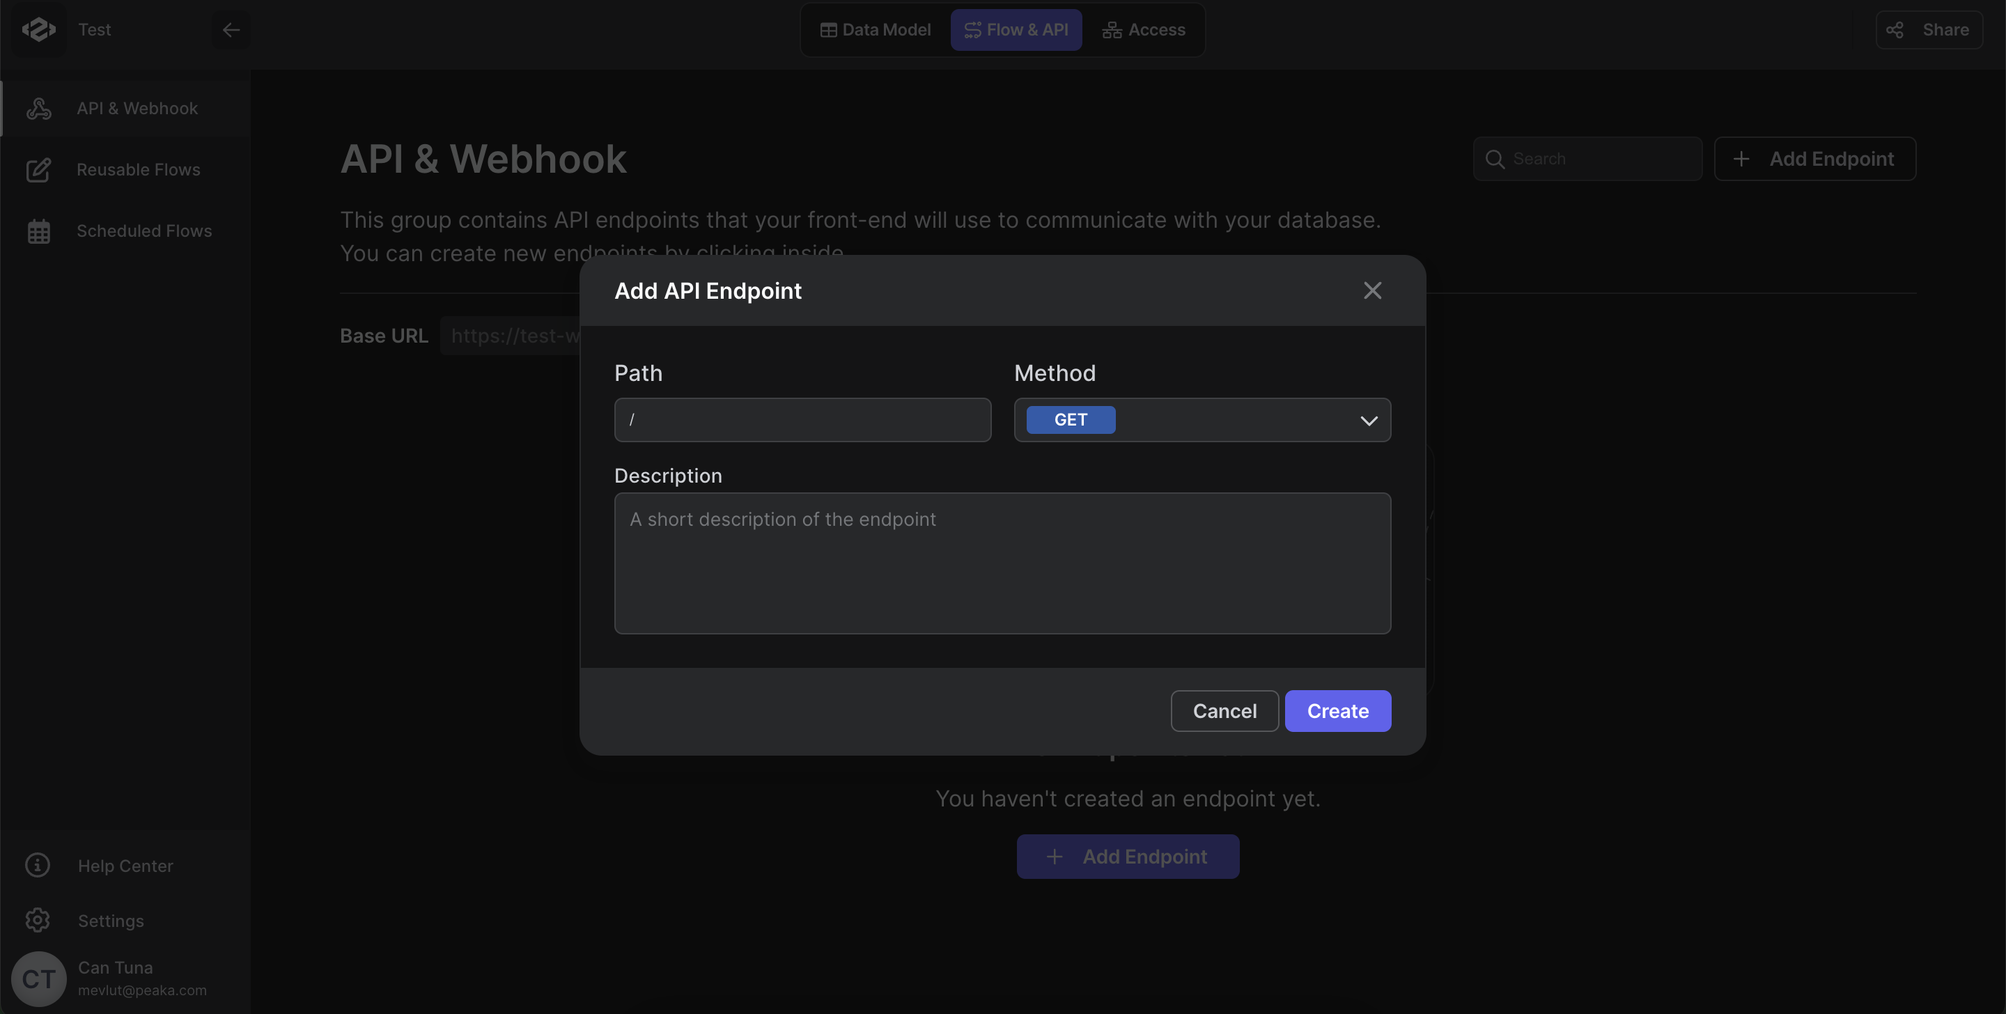Click the 'You haven't created an endpoint yet.' text
This screenshot has height=1014, width=2006.
(1128, 799)
